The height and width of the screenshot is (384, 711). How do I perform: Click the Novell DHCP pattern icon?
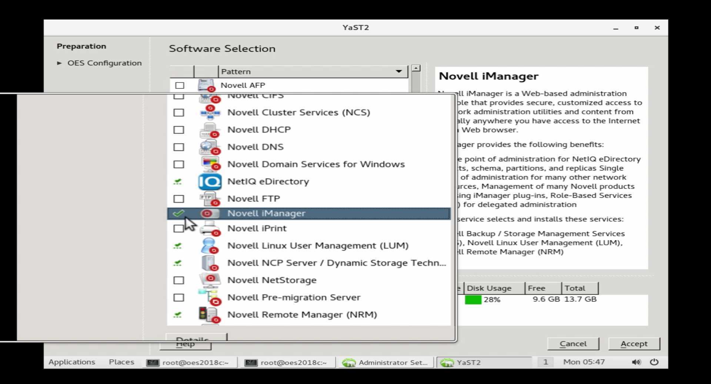tap(210, 130)
